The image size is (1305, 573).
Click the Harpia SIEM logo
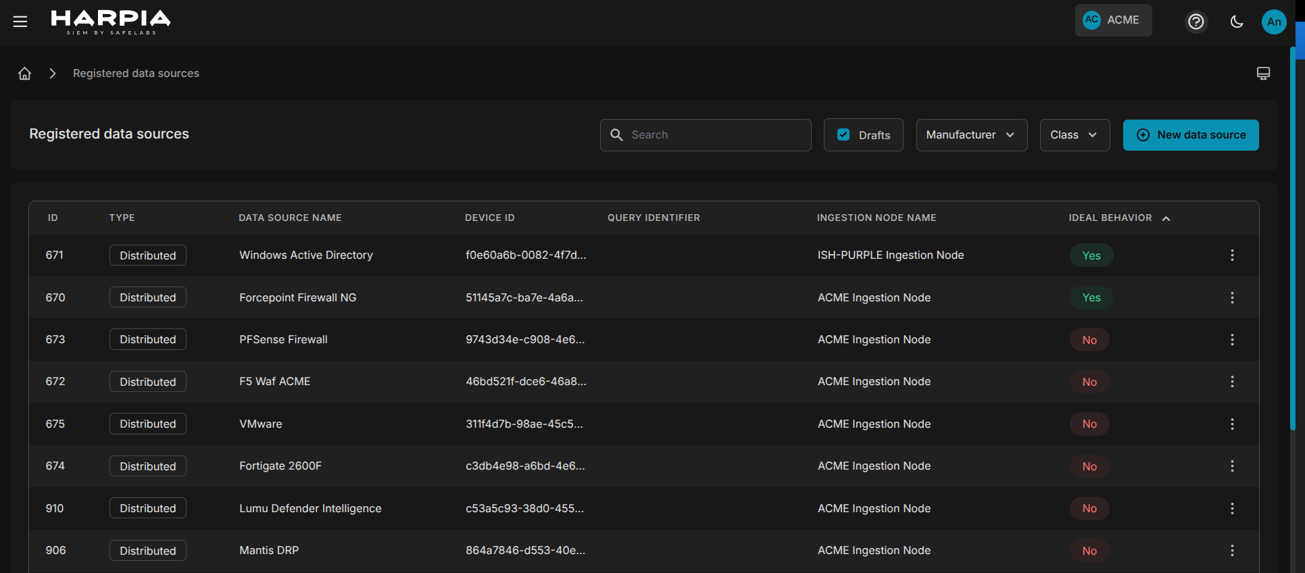click(111, 22)
